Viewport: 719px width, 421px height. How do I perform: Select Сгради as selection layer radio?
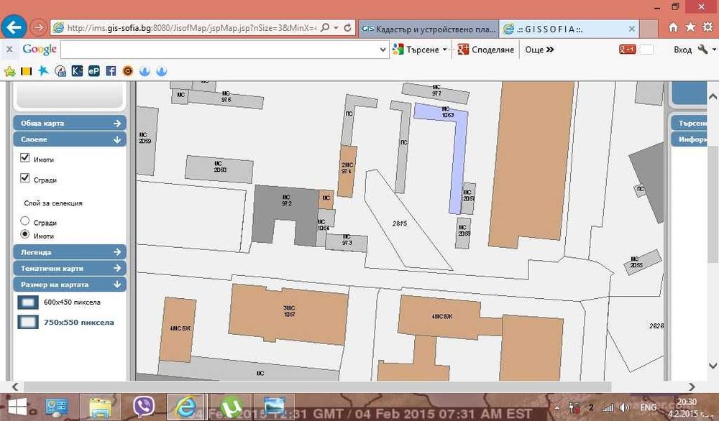pos(25,221)
